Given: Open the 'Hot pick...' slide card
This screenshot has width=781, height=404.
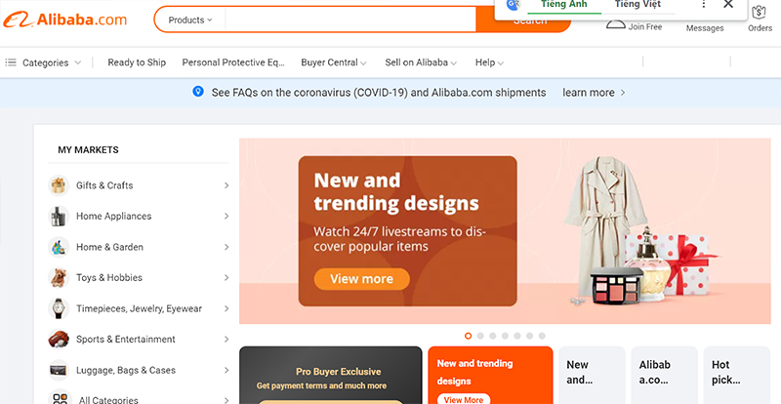Looking at the screenshot, I should (737, 375).
